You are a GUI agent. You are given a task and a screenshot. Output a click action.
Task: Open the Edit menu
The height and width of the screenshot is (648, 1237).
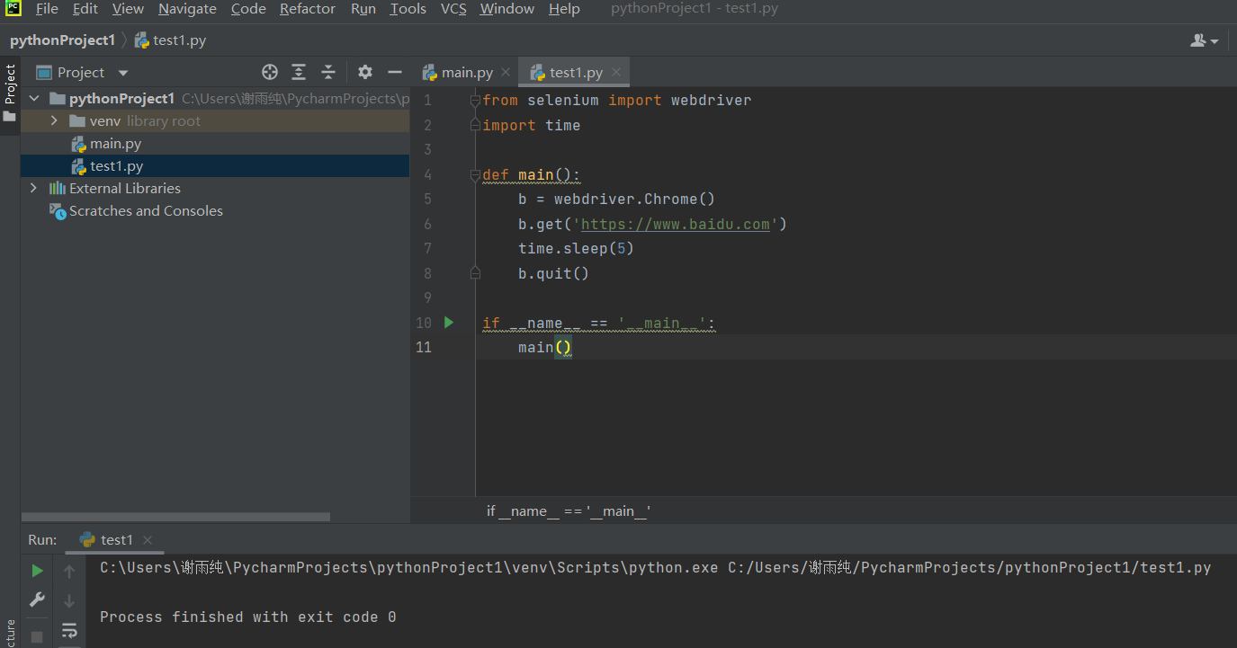85,9
